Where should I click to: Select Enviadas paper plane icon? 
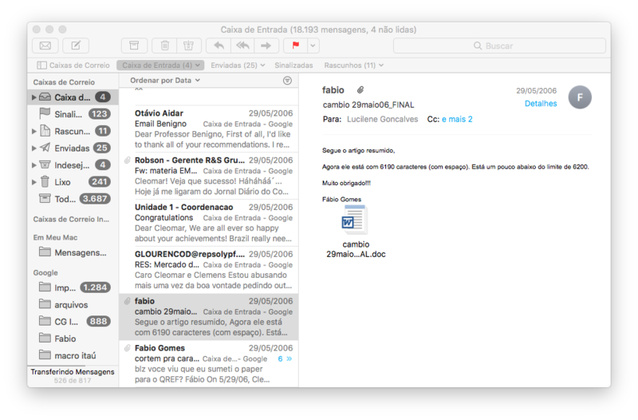pyautogui.click(x=45, y=148)
